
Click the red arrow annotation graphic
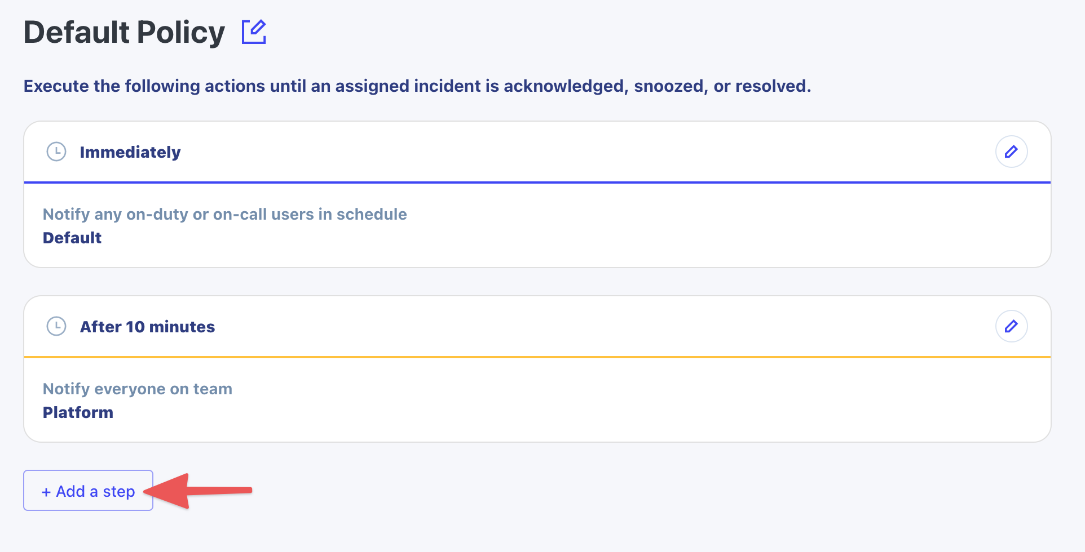point(197,491)
